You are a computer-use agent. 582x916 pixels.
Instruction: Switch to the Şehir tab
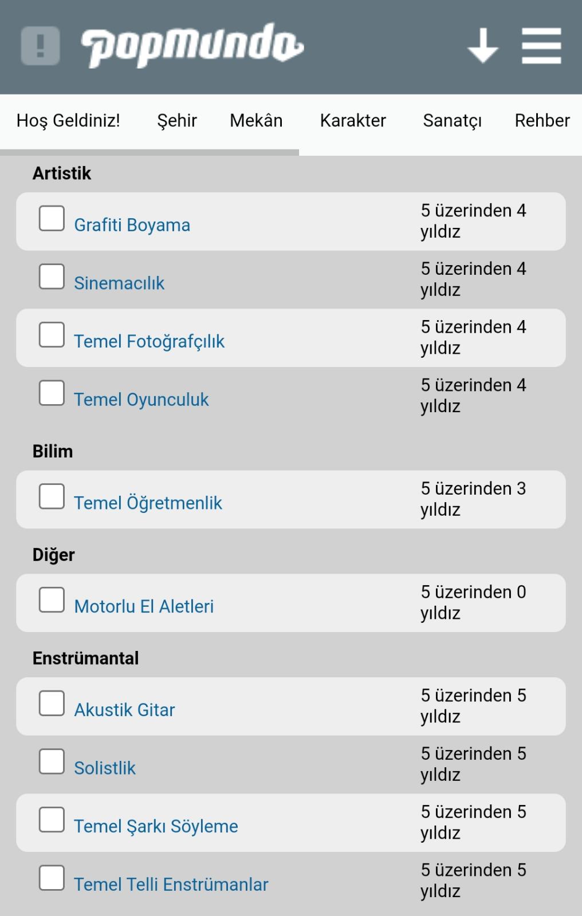tap(177, 121)
